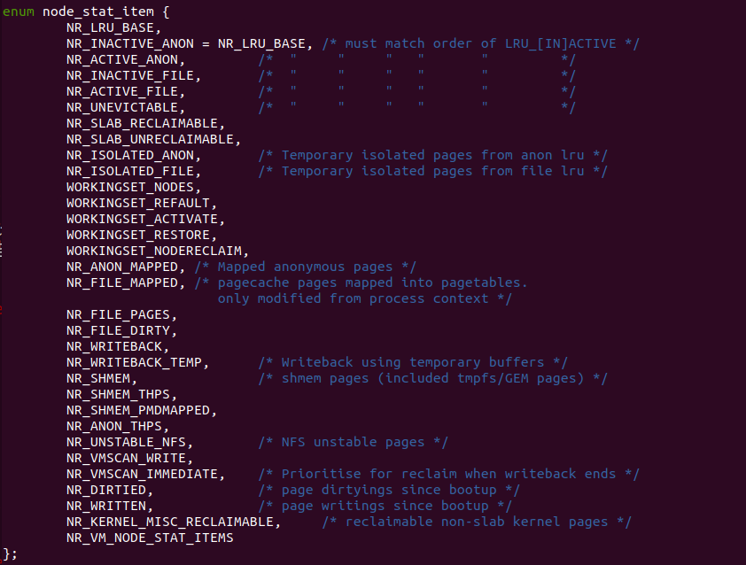Image resolution: width=746 pixels, height=565 pixels.
Task: Click the WORKINGSET_NODES entry
Action: 134,187
